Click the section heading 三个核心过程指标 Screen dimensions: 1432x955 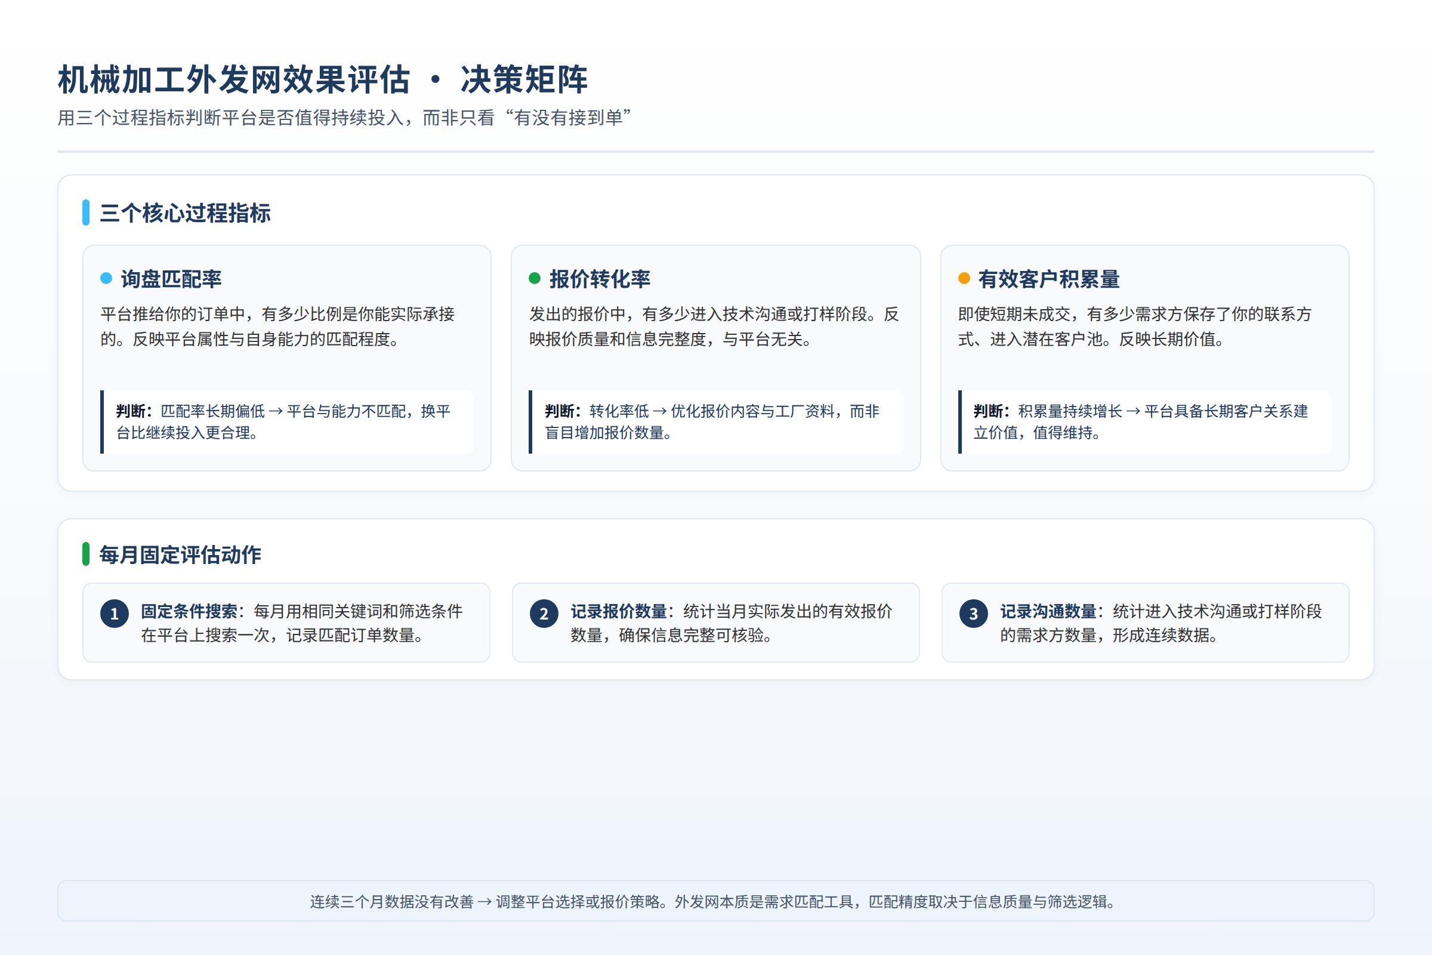(185, 213)
